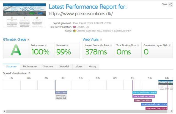Screen dimensions: 176x114
Task: Click the GTmetrix Grade A letter
Action: (16, 50)
